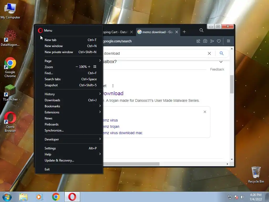Increase zoom with plus button
Viewport: 269px width, 202px height.
(x=89, y=67)
